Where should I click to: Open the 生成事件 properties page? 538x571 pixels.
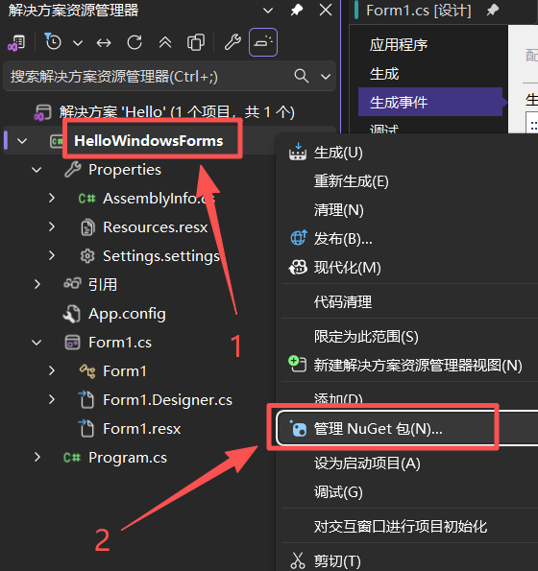click(430, 102)
